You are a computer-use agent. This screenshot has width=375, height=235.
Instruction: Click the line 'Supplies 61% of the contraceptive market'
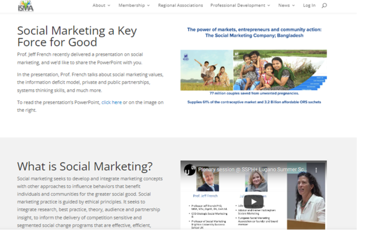254,102
